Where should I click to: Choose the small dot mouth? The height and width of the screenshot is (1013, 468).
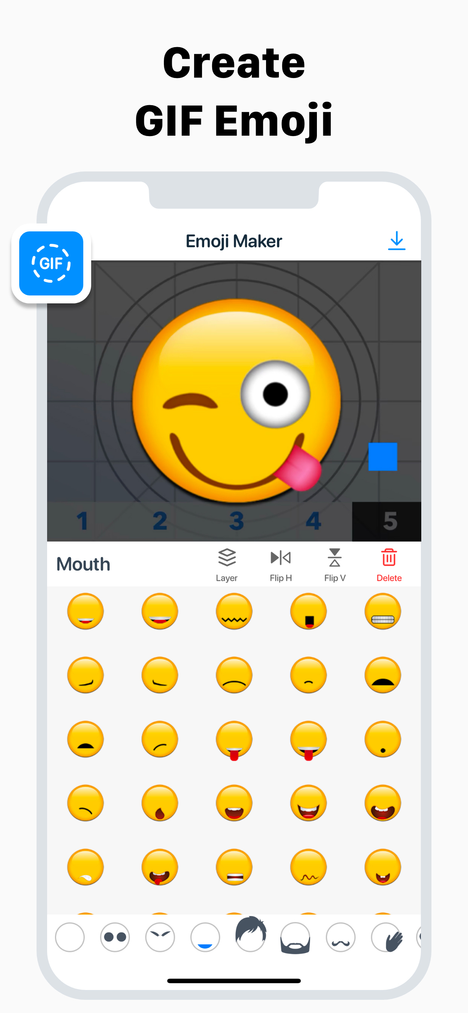(x=383, y=739)
